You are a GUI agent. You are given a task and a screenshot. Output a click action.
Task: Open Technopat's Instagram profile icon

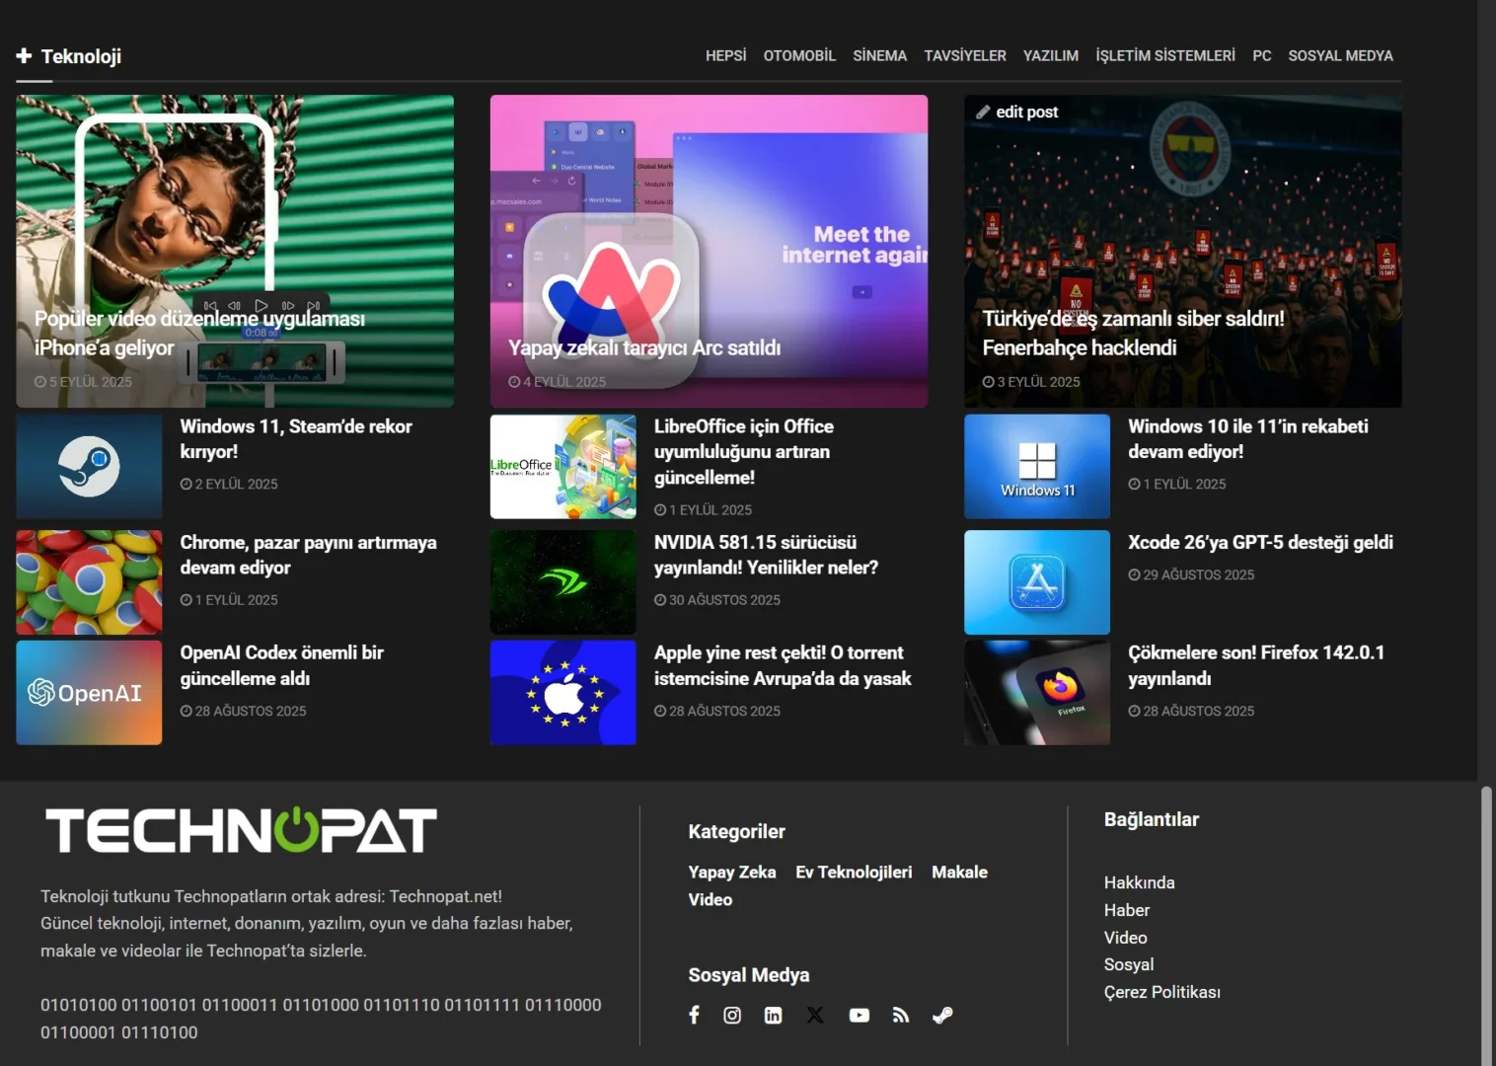pyautogui.click(x=732, y=1015)
